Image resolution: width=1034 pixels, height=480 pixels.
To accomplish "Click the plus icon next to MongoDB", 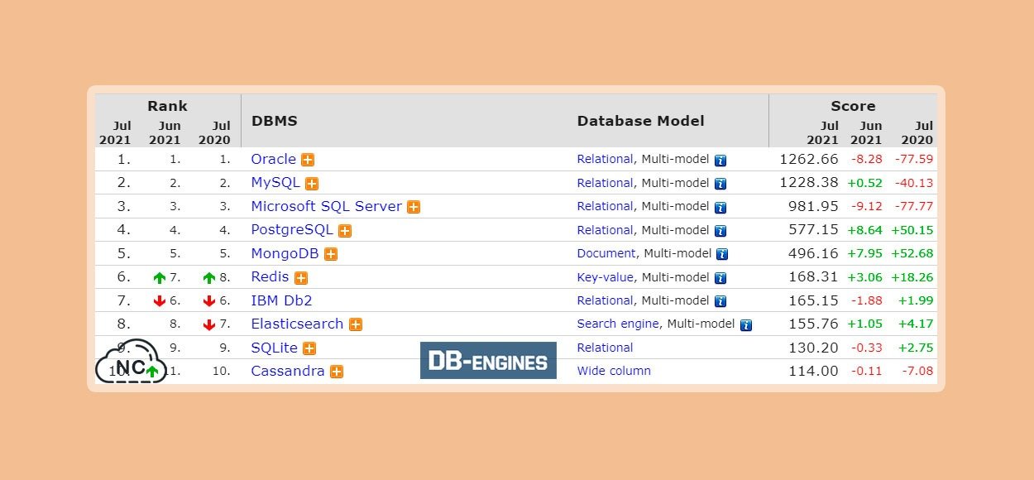I will (331, 254).
